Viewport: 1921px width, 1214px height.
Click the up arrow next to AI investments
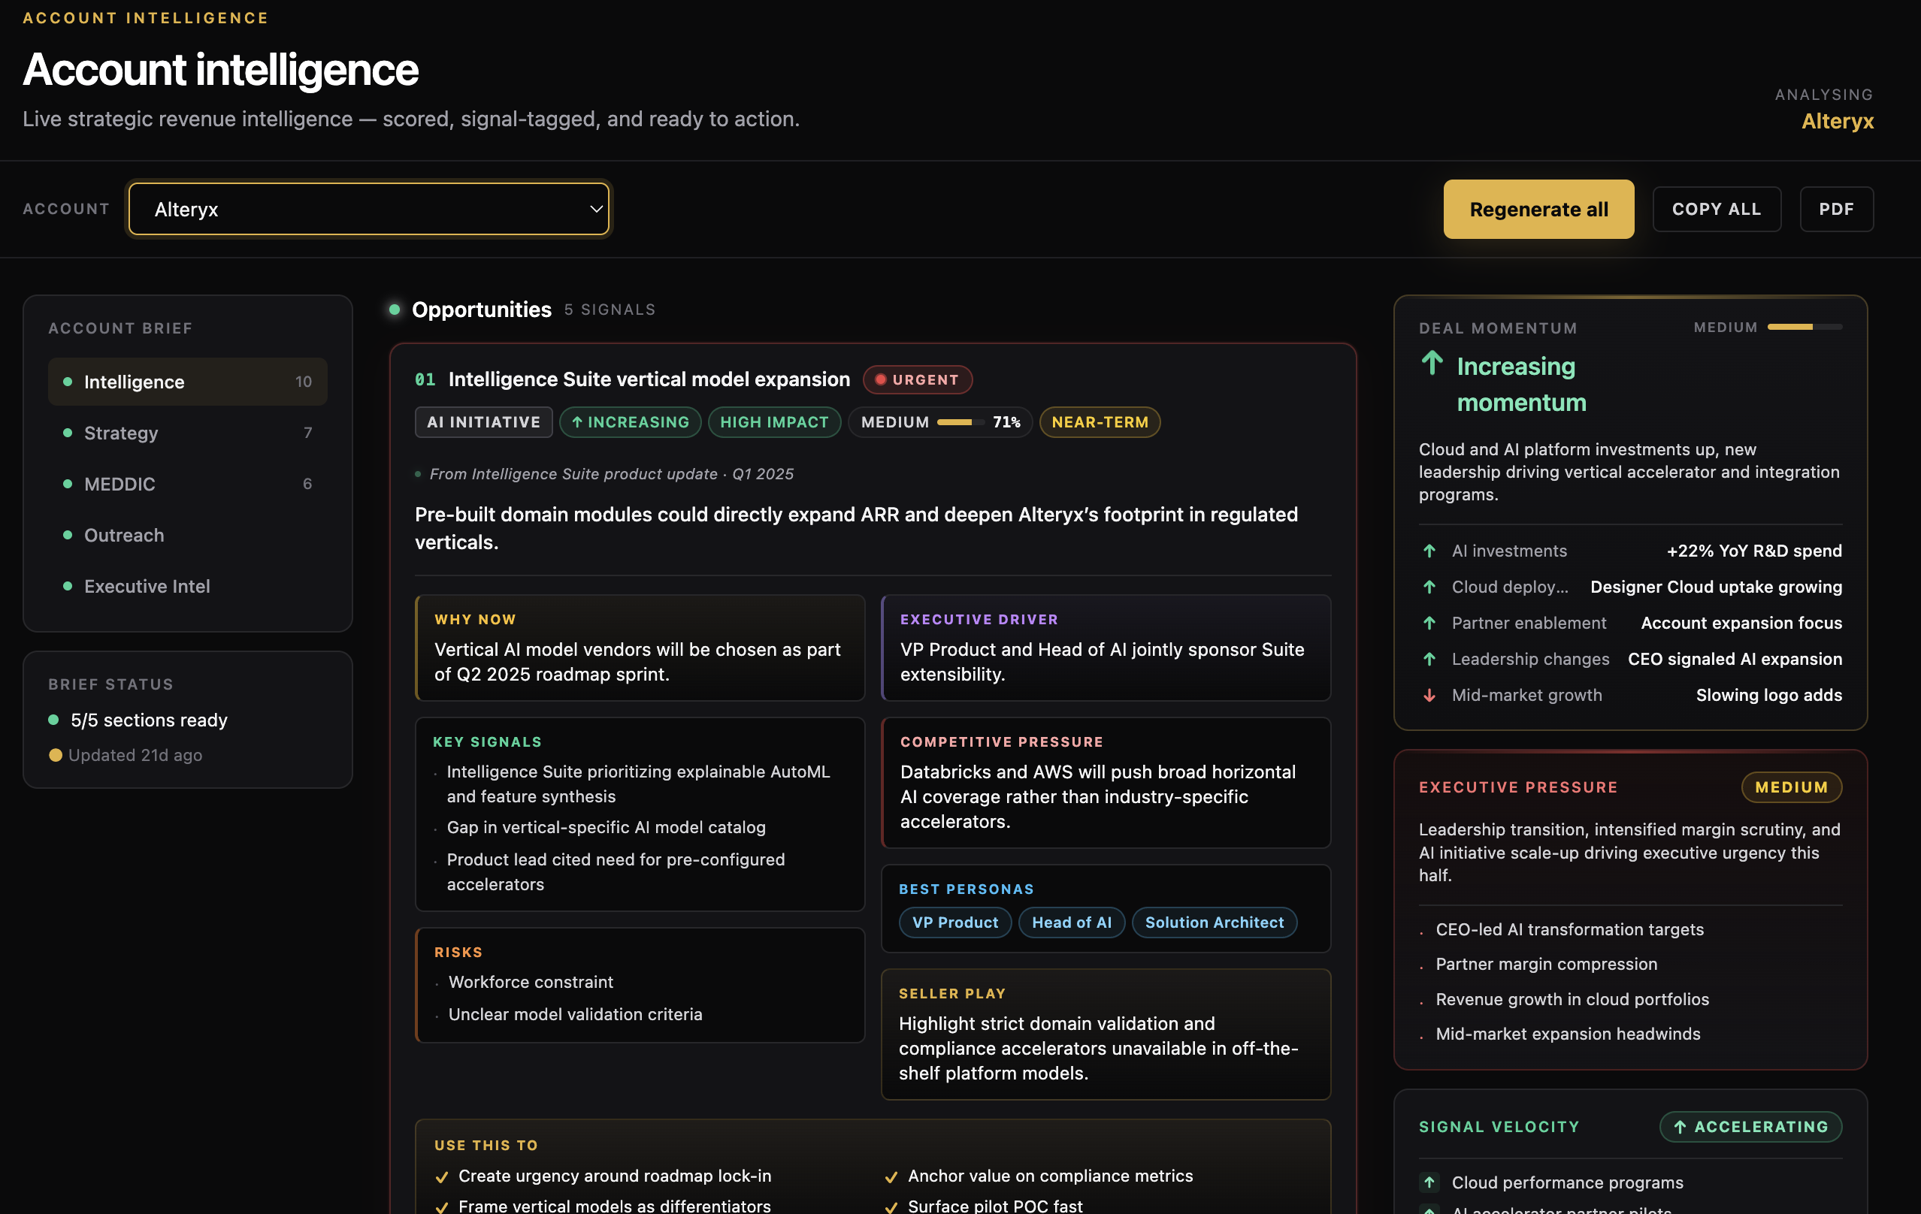1429,551
